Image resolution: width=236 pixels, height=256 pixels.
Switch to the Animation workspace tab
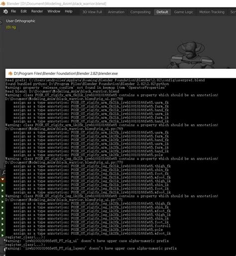116,12
